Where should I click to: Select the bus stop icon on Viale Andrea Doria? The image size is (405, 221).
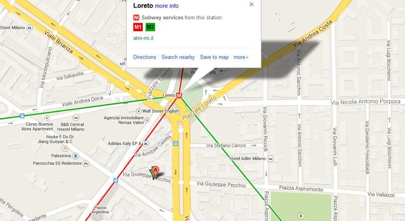(x=22, y=116)
